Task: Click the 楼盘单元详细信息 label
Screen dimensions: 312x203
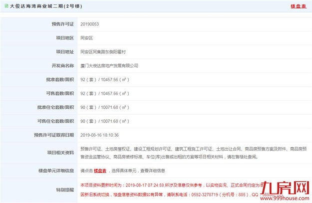Action: point(56,171)
